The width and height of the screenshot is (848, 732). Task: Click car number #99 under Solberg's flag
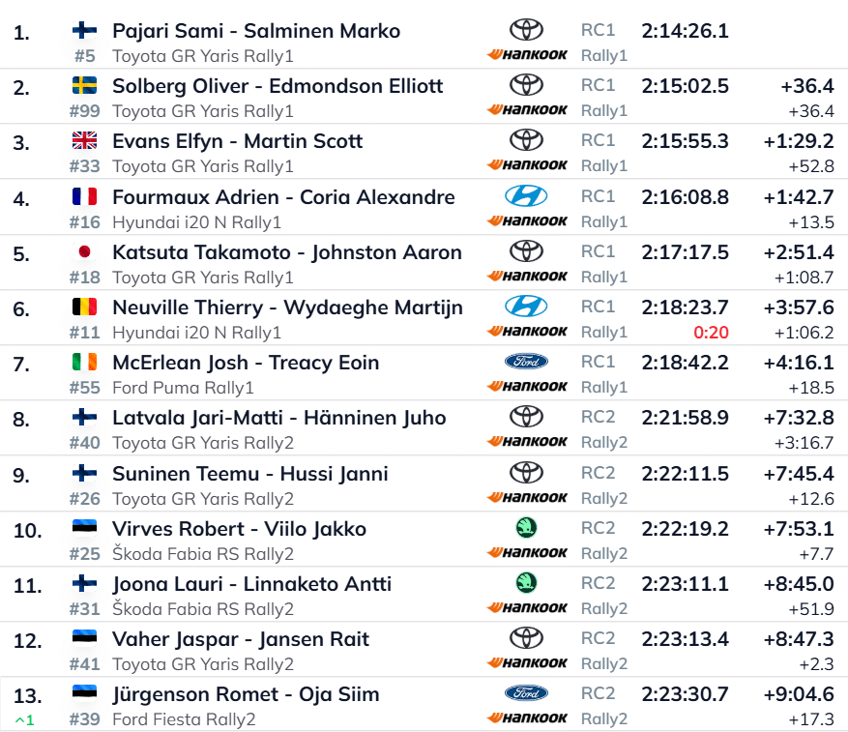(84, 111)
